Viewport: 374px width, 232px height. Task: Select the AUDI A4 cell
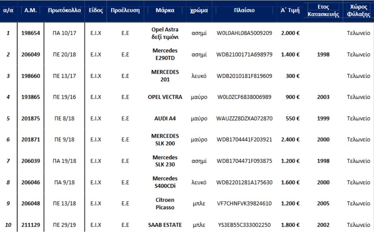pos(165,118)
